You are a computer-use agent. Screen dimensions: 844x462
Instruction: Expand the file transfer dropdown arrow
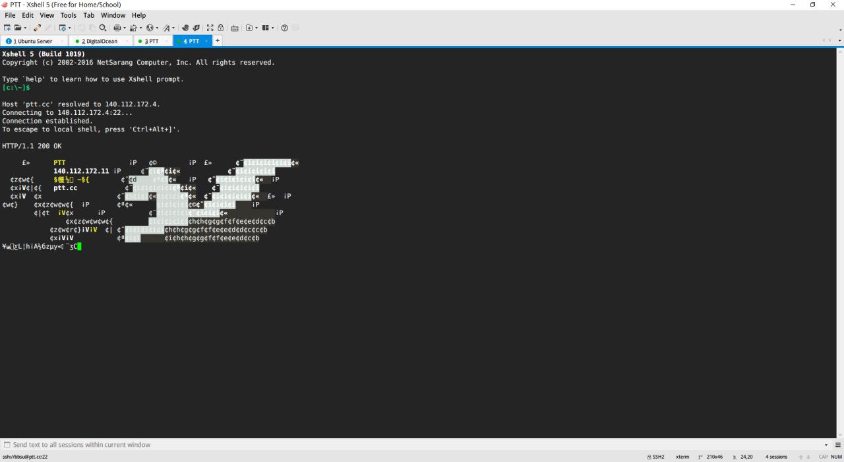(x=141, y=28)
